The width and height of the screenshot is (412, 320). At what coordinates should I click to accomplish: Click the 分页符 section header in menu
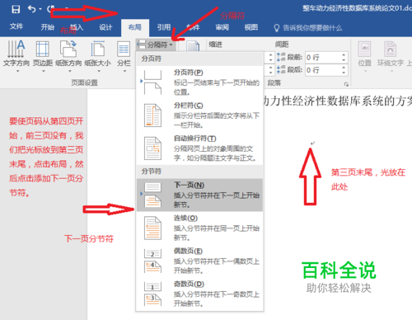[152, 59]
